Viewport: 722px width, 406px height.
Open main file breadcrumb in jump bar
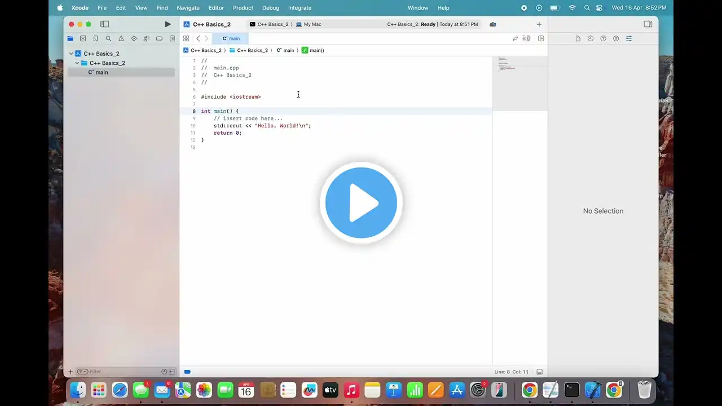pos(285,50)
